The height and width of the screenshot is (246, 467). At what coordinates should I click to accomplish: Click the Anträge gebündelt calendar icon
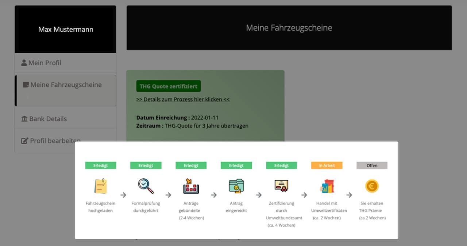click(191, 186)
